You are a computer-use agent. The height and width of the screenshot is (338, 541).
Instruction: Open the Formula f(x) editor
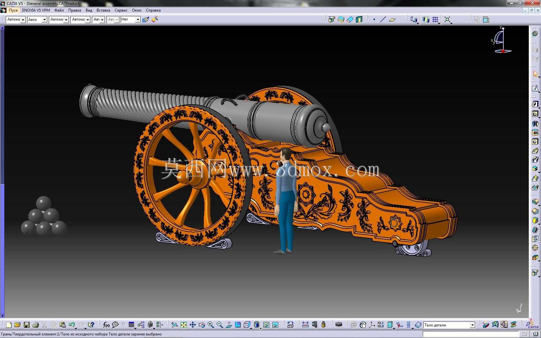(106, 325)
